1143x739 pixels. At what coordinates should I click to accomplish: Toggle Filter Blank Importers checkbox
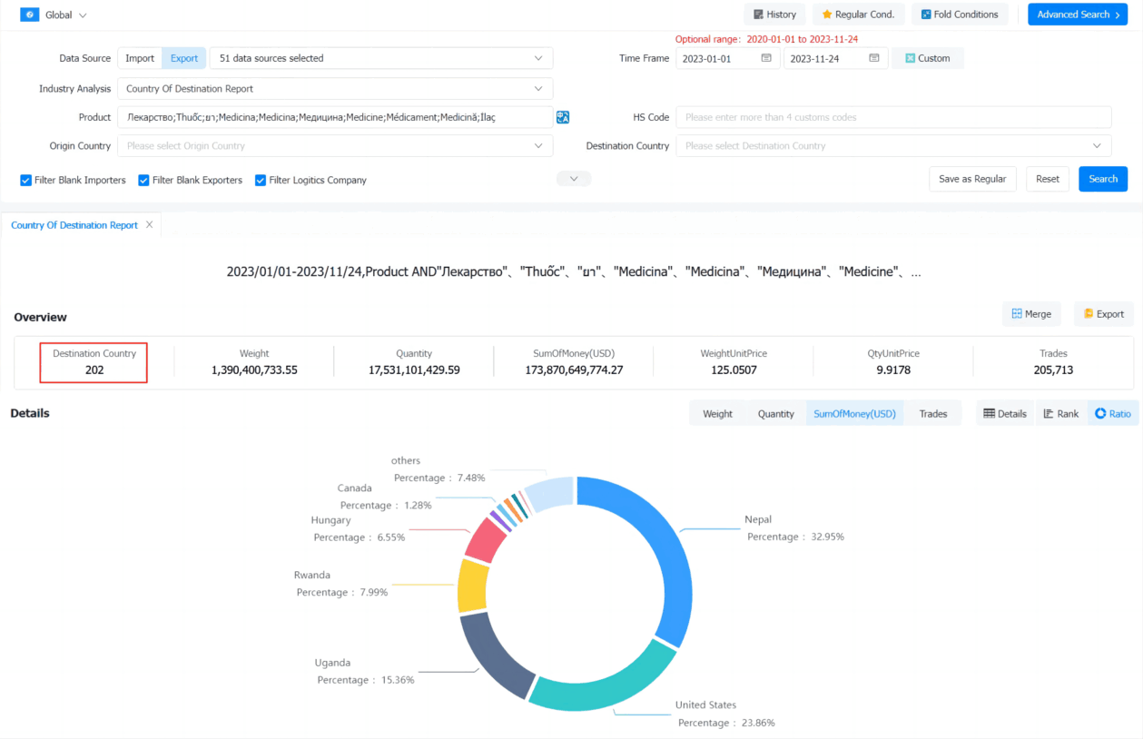pyautogui.click(x=26, y=180)
